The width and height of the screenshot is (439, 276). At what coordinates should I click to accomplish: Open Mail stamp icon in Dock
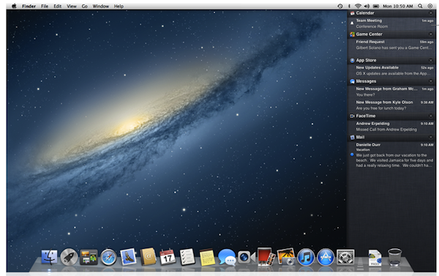tap(129, 257)
